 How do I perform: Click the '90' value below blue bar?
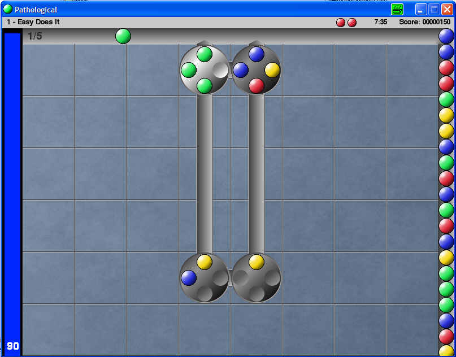13,346
